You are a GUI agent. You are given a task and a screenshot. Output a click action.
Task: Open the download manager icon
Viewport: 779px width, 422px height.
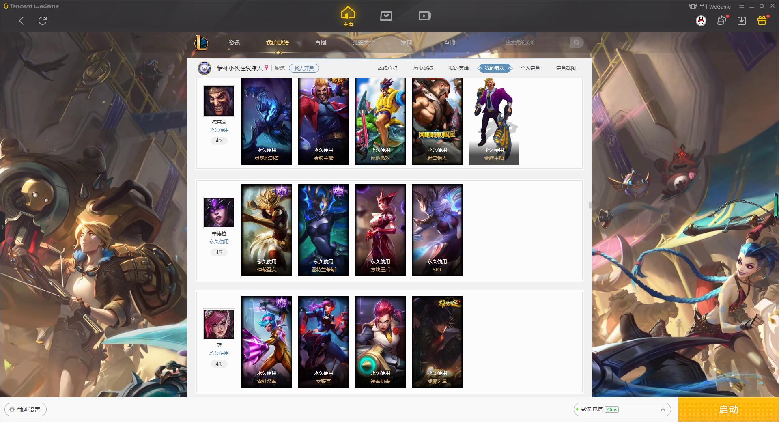point(742,21)
